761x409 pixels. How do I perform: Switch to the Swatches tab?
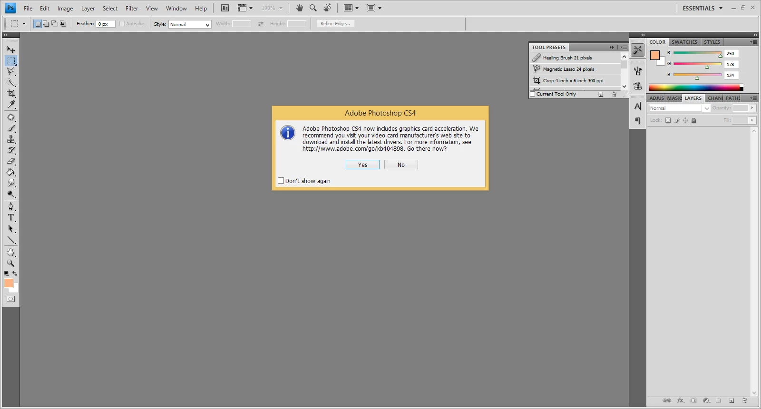click(684, 42)
